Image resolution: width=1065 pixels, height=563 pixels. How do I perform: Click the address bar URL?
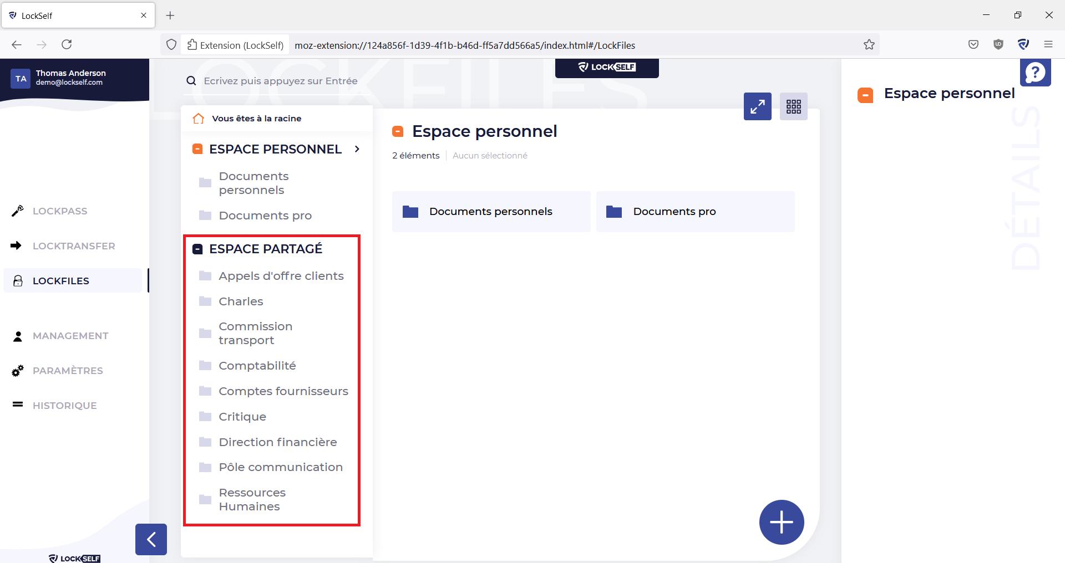click(465, 45)
